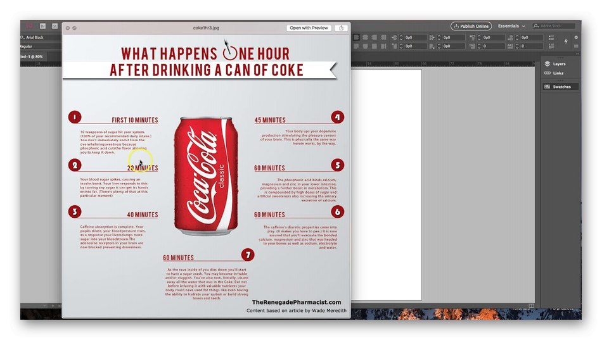
Task: Adjust the Drop Cap Lines stepper arrows
Action: coord(479,46)
